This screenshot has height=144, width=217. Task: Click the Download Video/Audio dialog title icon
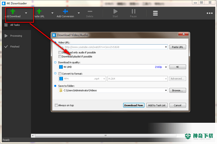[x=54, y=35]
